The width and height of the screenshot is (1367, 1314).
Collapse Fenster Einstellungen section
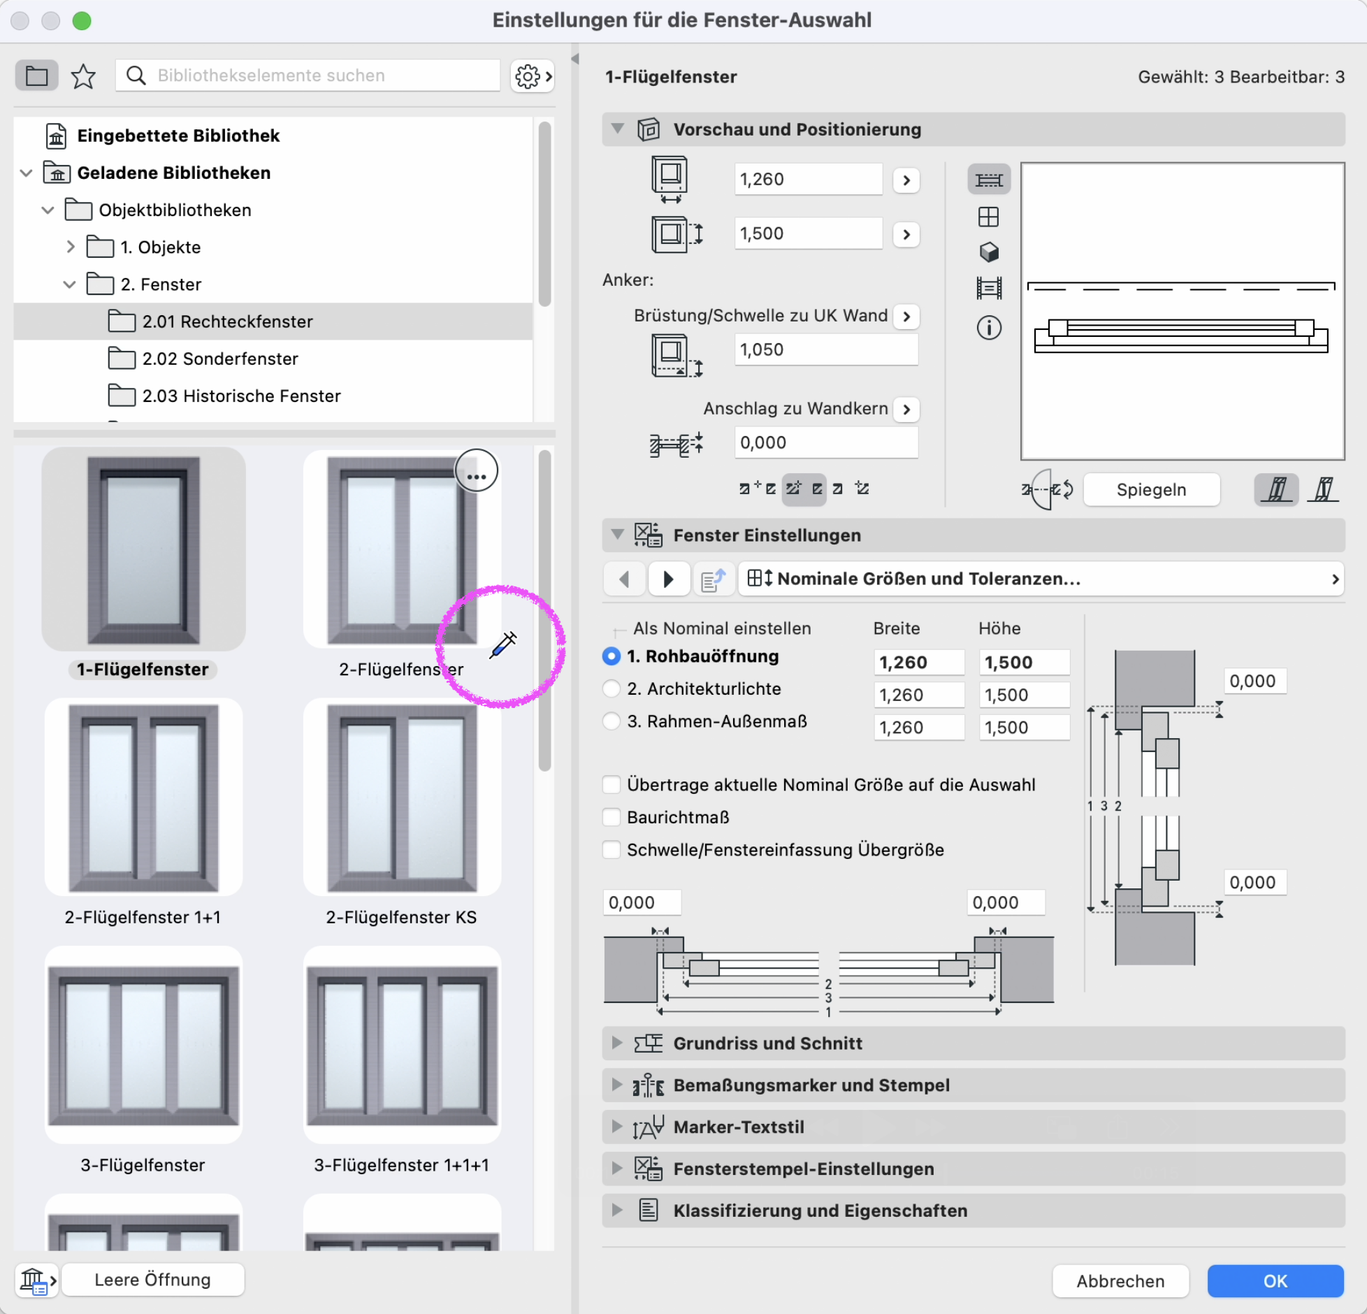(x=617, y=535)
